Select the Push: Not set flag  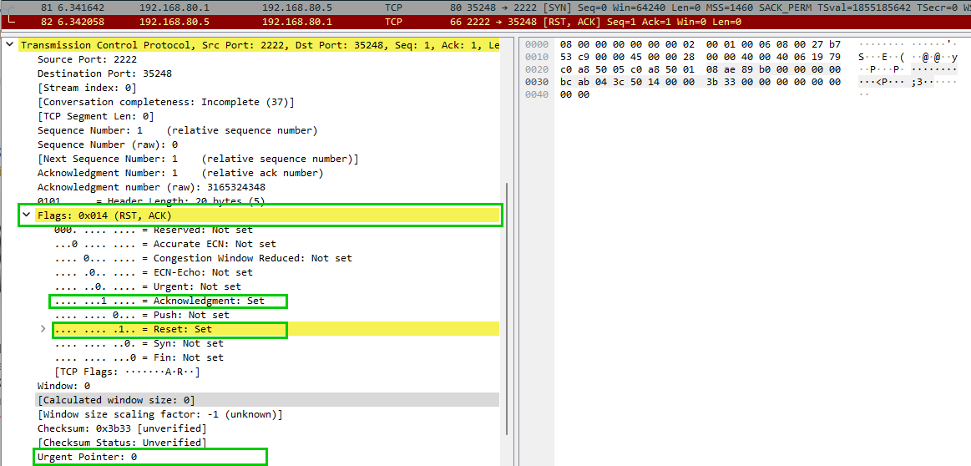coord(141,315)
